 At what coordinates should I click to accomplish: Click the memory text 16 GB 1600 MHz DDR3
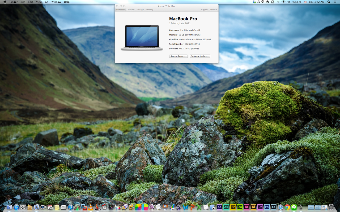tap(189, 35)
